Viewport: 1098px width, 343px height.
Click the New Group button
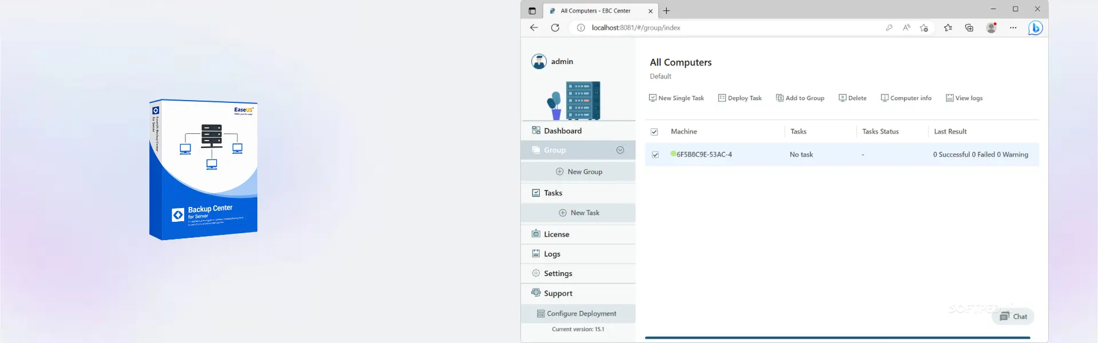pyautogui.click(x=578, y=171)
